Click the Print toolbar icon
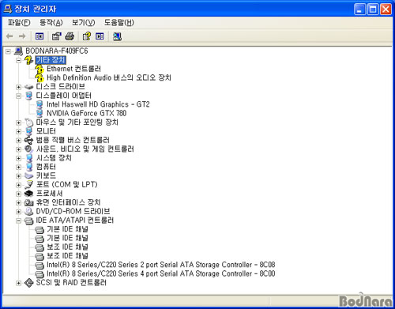The height and width of the screenshot is (309, 395). point(70,36)
